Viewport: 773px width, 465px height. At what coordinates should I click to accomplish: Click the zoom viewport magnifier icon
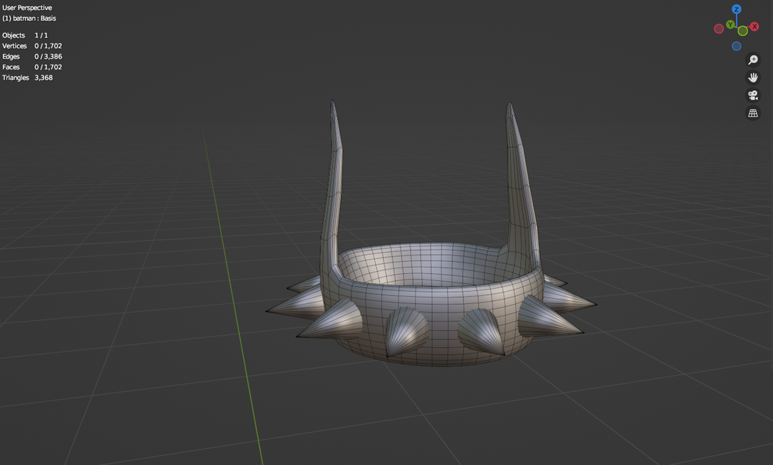(753, 60)
